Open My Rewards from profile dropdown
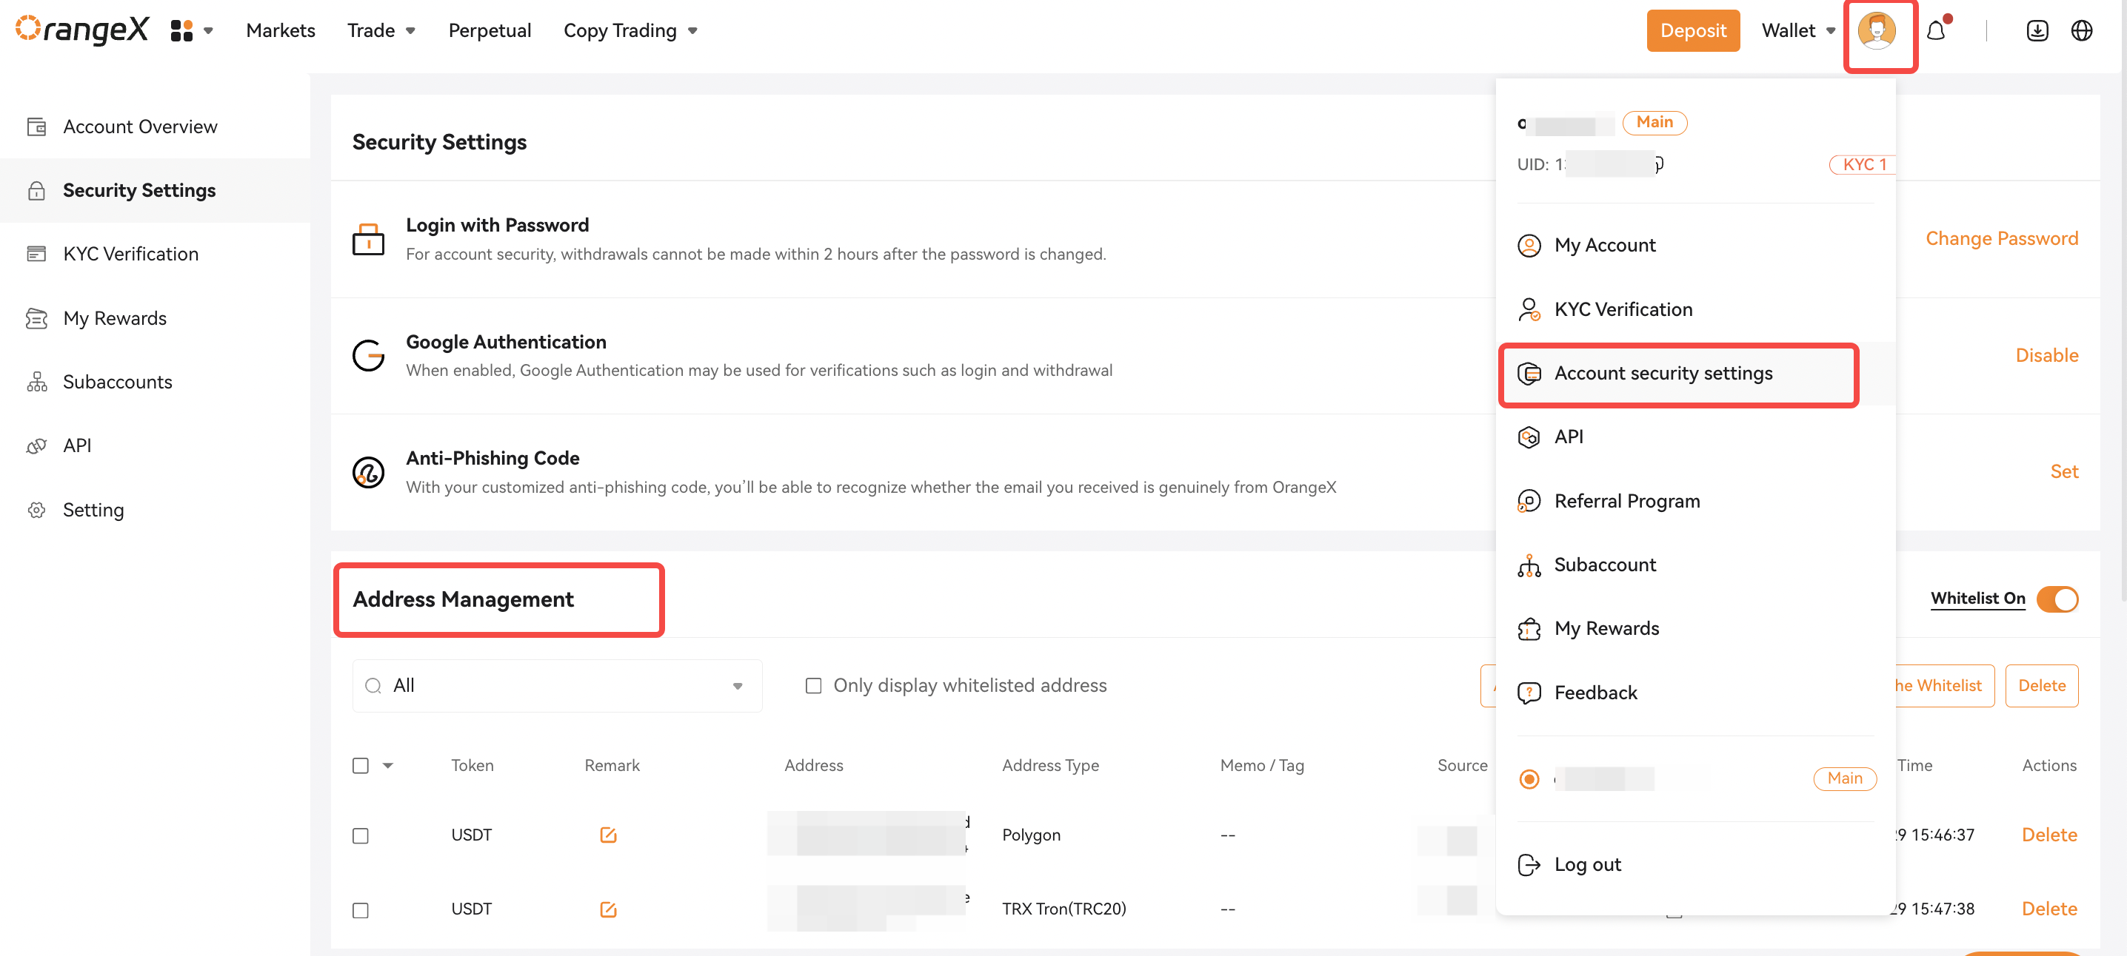 (x=1606, y=628)
